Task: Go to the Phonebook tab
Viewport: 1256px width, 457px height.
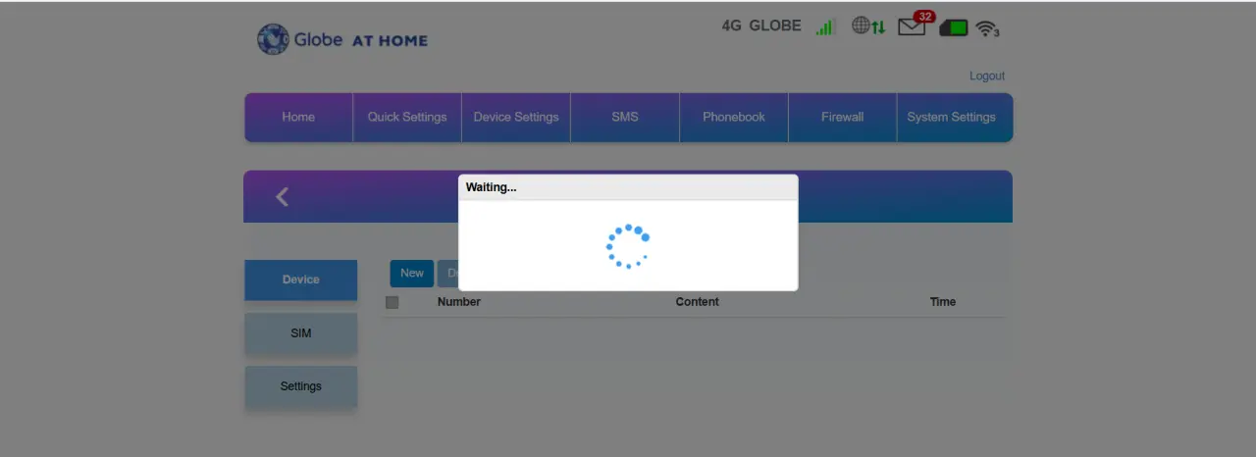Action: pos(734,117)
